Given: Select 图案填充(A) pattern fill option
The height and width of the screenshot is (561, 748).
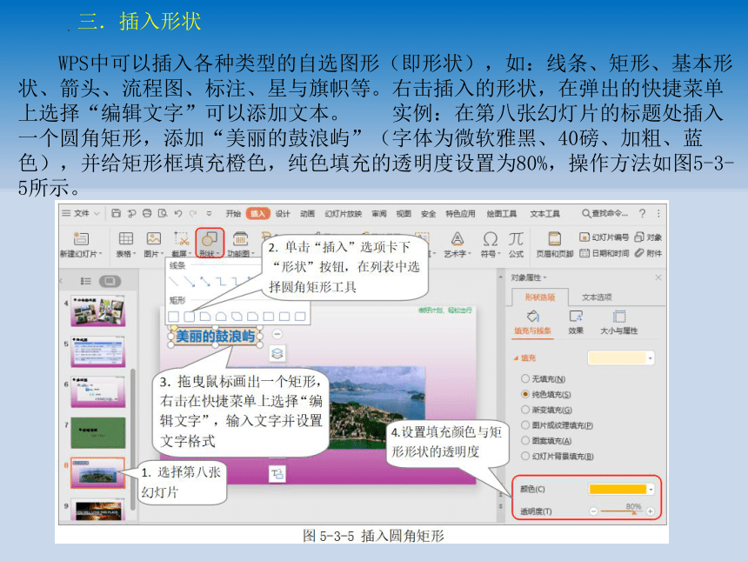Looking at the screenshot, I should click(546, 441).
